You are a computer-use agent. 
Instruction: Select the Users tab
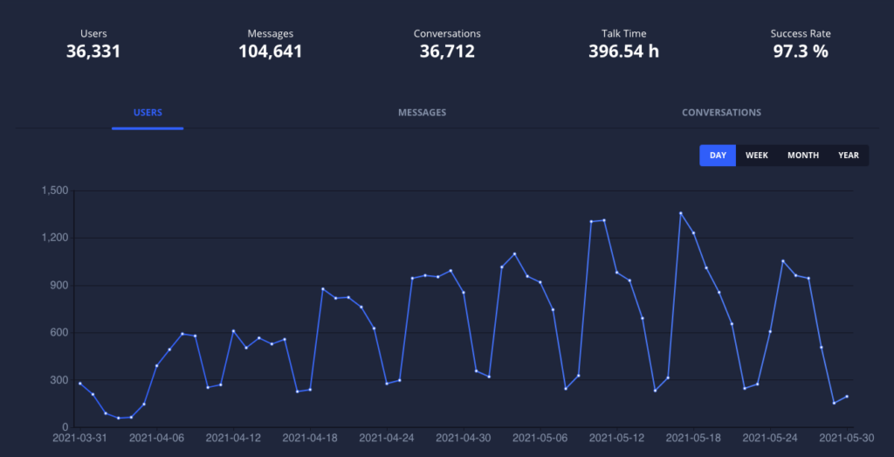(148, 113)
